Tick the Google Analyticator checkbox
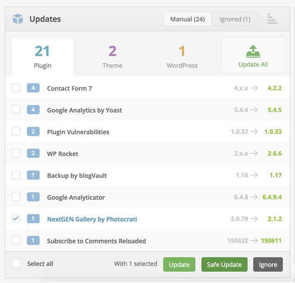 (16, 197)
